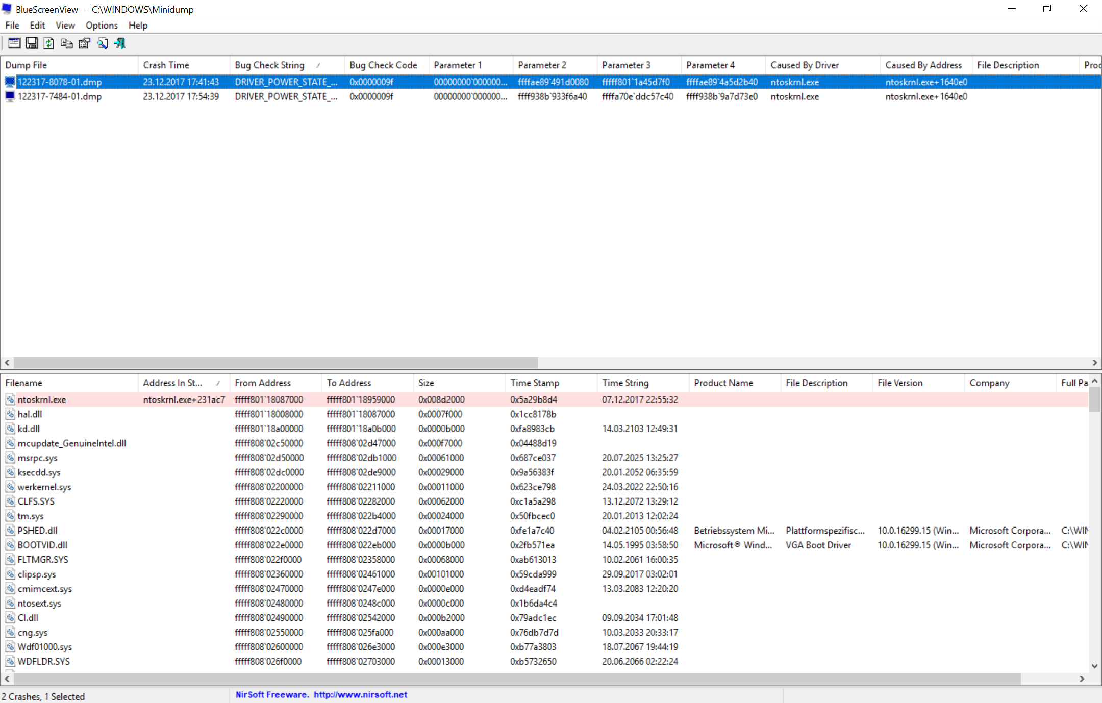Sort drivers by Company column header

(x=1010, y=383)
